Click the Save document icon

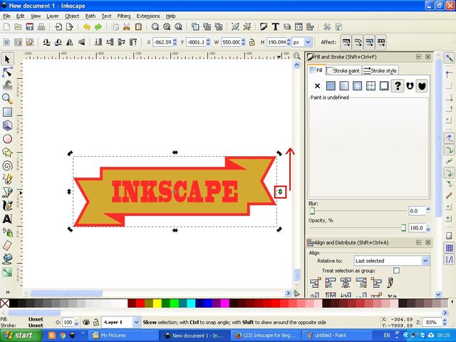click(30, 27)
